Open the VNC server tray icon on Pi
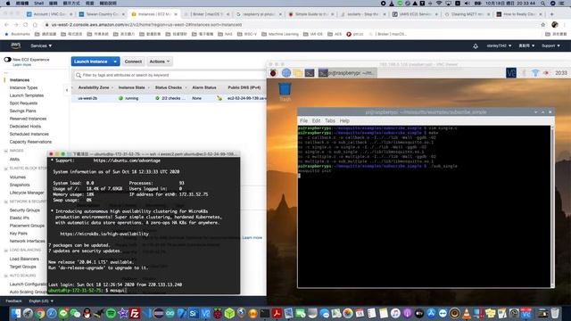The image size is (571, 321). 511,73
